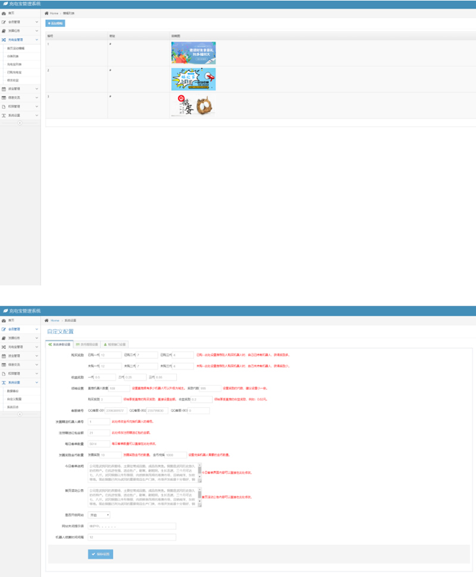Click the 机器人结算时间间隔 input field
The height and width of the screenshot is (577, 476).
131,536
